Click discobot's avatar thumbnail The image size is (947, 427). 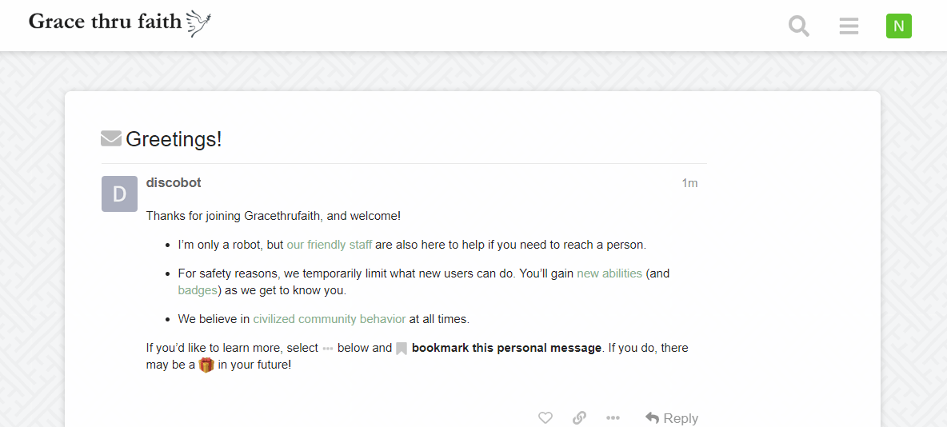pyautogui.click(x=120, y=194)
